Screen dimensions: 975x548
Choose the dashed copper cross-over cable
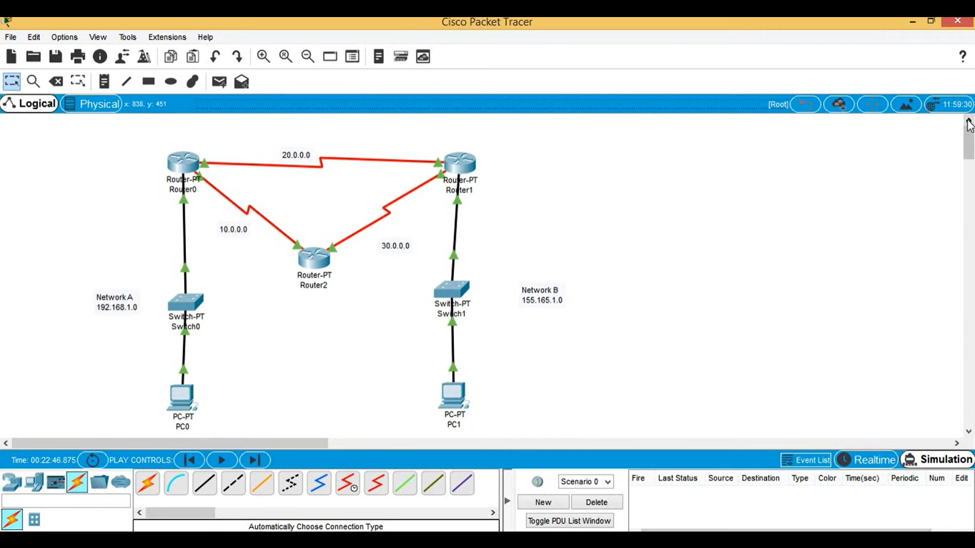point(233,483)
